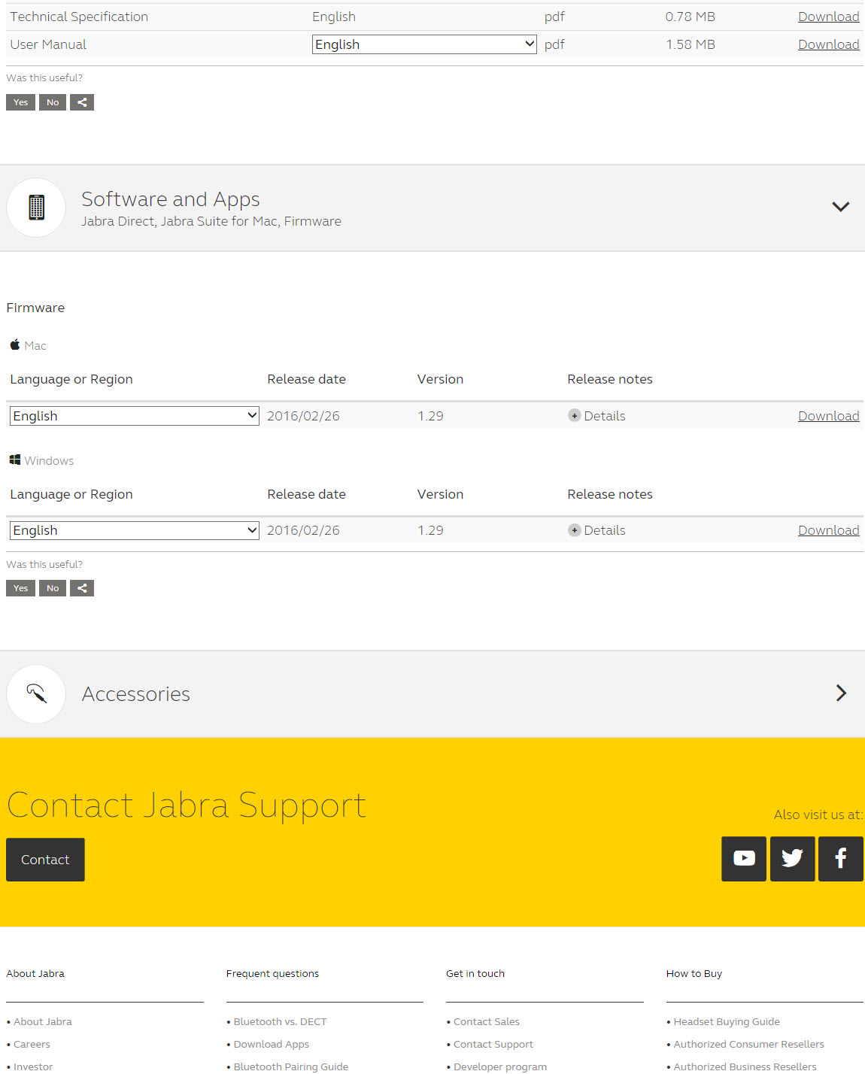Show Windows firmware release notes Details

coord(605,530)
